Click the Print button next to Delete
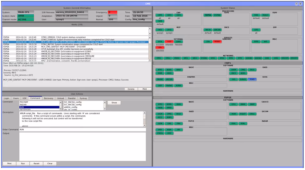This screenshot has height=170, width=305. [x=144, y=89]
